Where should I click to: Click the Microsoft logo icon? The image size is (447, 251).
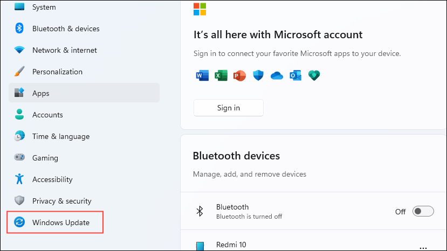(x=200, y=9)
